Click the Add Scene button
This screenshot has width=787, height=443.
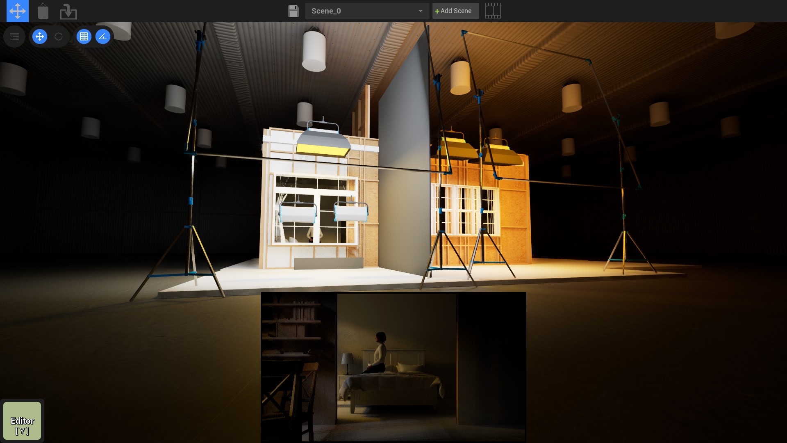[x=455, y=11]
